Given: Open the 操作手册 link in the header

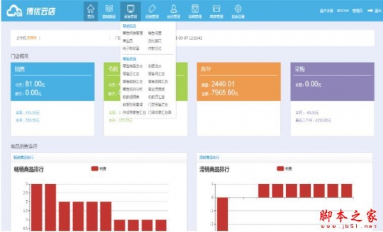Looking at the screenshot, I should [327, 10].
